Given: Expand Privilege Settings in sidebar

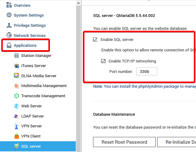Looking at the screenshot, I should 30,25.
